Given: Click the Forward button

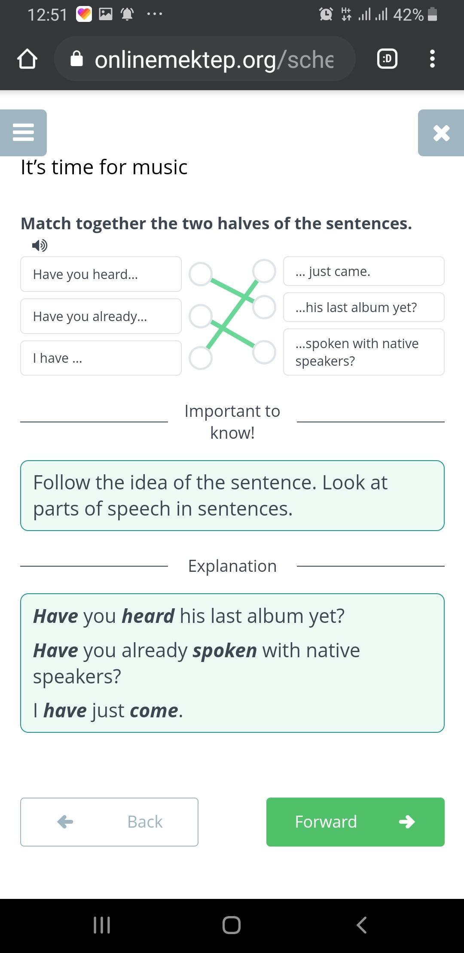Looking at the screenshot, I should point(355,822).
